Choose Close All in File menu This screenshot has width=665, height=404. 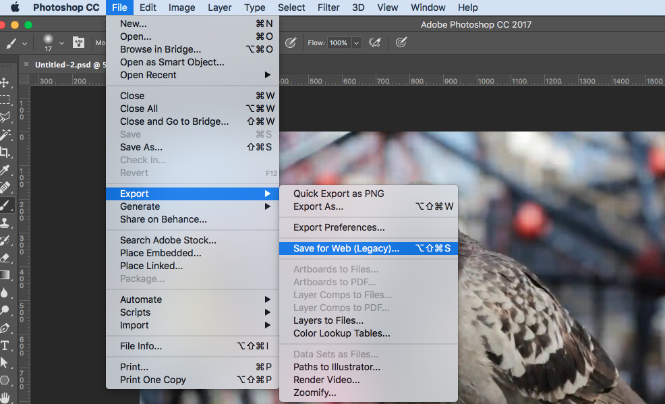click(192, 109)
